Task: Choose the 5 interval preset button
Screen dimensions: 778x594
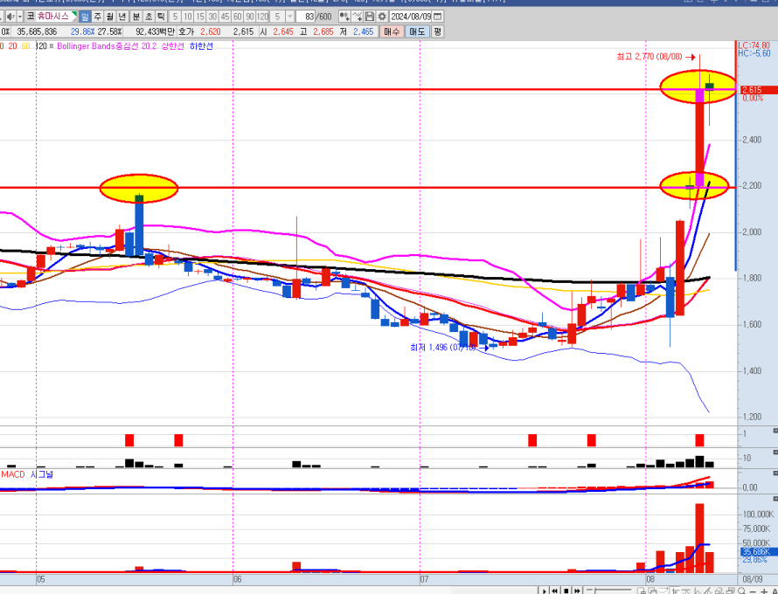Action: pyautogui.click(x=175, y=17)
